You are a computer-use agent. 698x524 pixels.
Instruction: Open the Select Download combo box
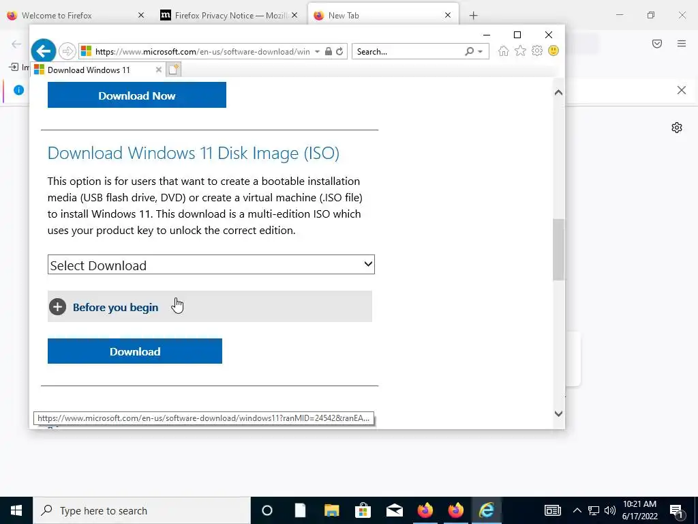211,265
